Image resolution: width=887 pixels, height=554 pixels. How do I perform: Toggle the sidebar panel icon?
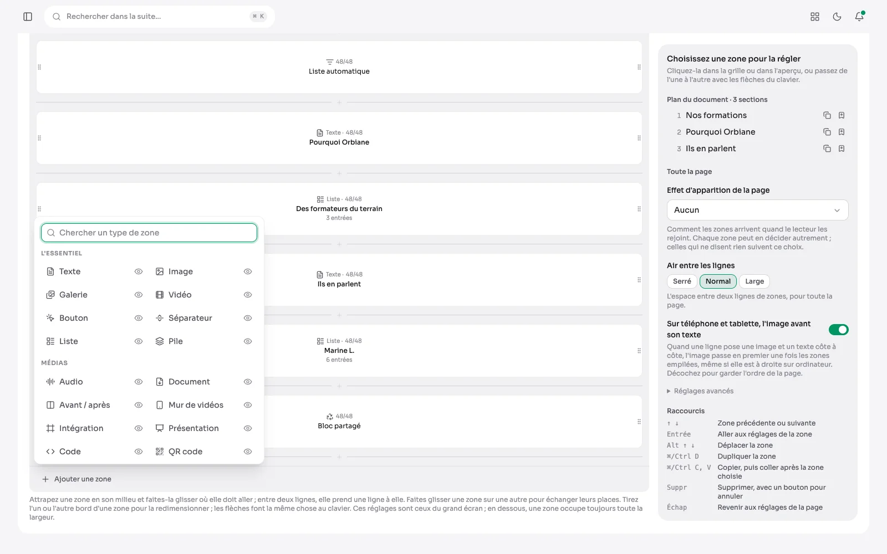pos(28,17)
